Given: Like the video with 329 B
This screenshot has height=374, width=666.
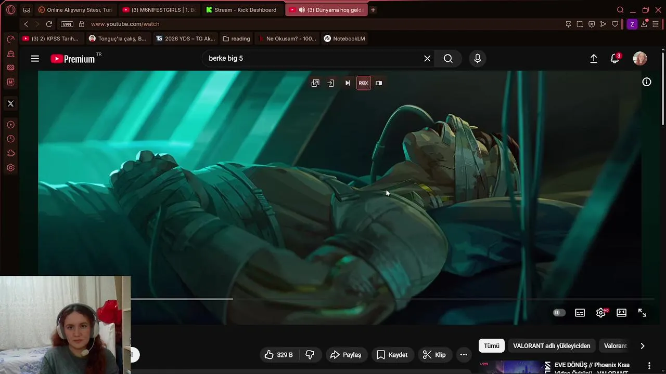Looking at the screenshot, I should (278, 355).
